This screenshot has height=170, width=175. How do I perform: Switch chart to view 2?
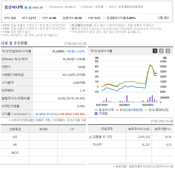point(161,51)
